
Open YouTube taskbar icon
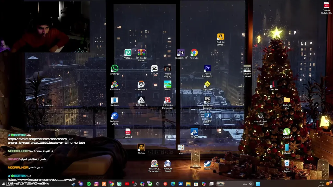tap(127, 184)
